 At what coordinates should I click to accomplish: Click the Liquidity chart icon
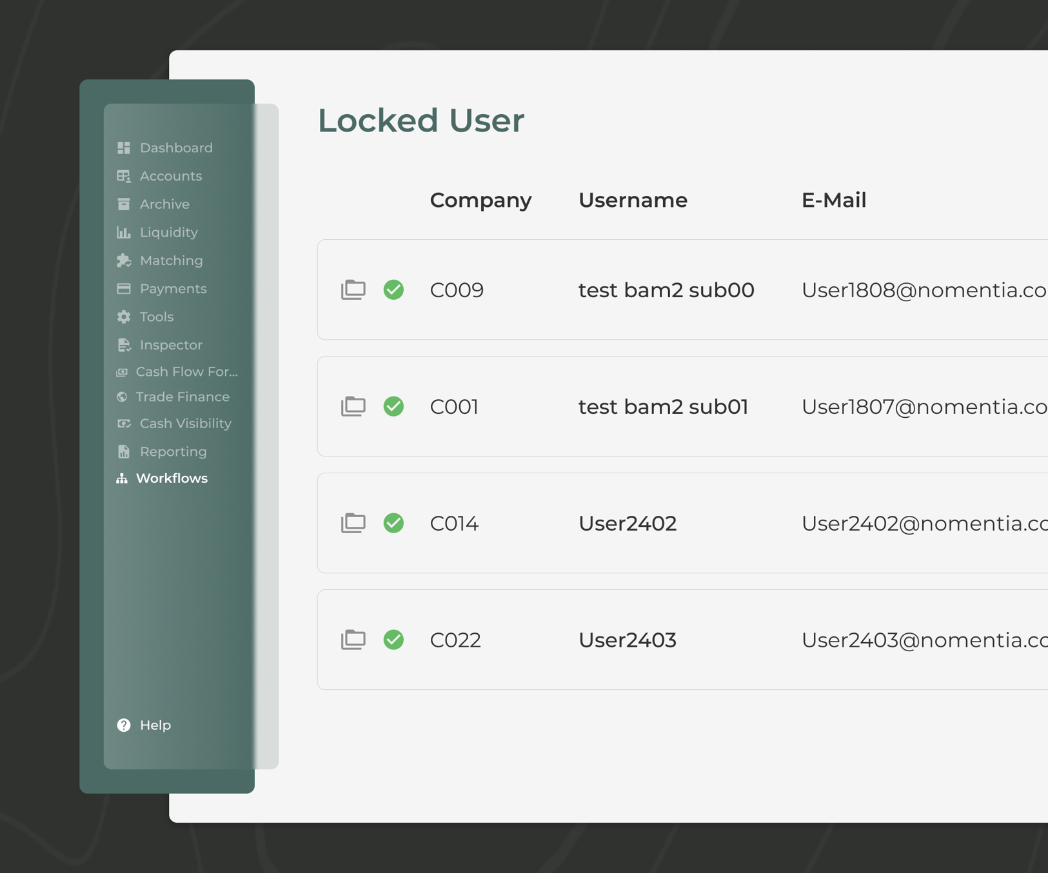pyautogui.click(x=123, y=232)
